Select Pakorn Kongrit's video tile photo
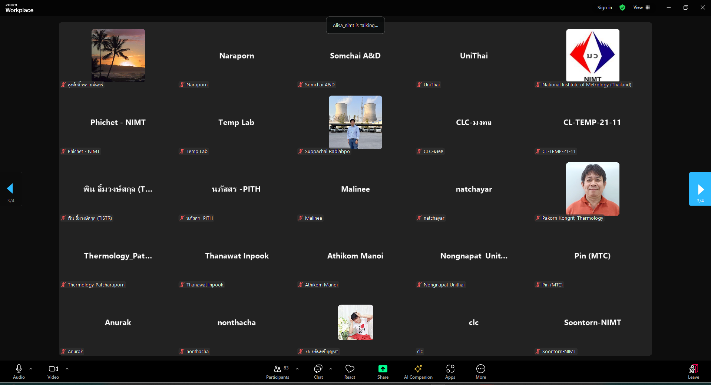Screen dimensions: 711x385 coord(592,189)
